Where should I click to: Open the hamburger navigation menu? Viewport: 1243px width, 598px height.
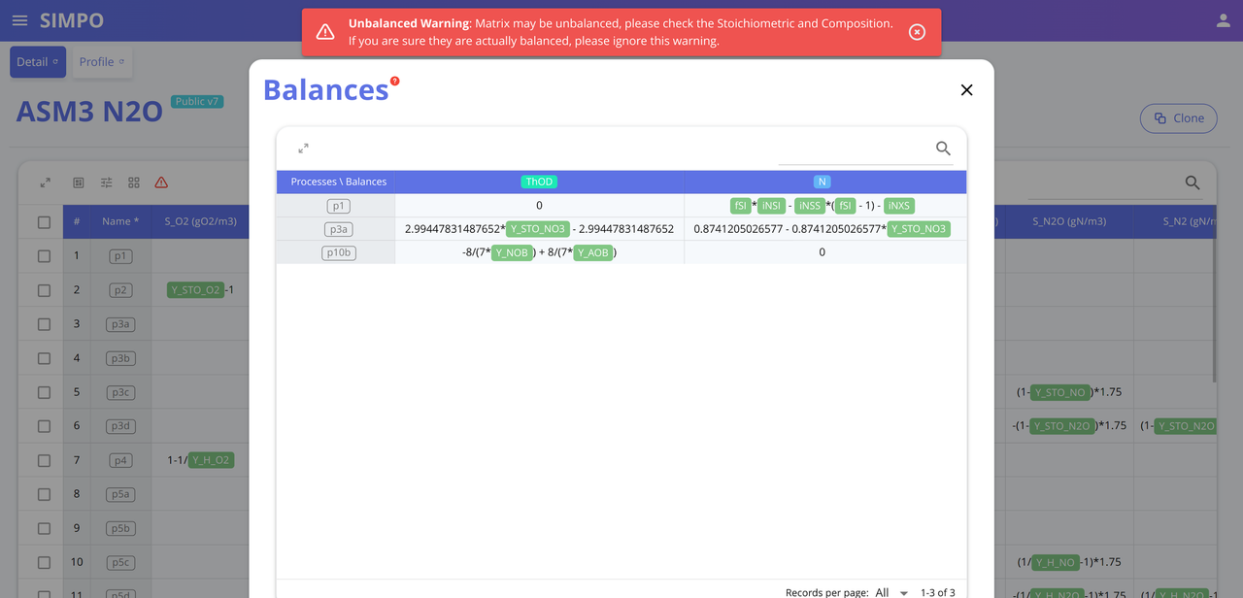coord(19,20)
